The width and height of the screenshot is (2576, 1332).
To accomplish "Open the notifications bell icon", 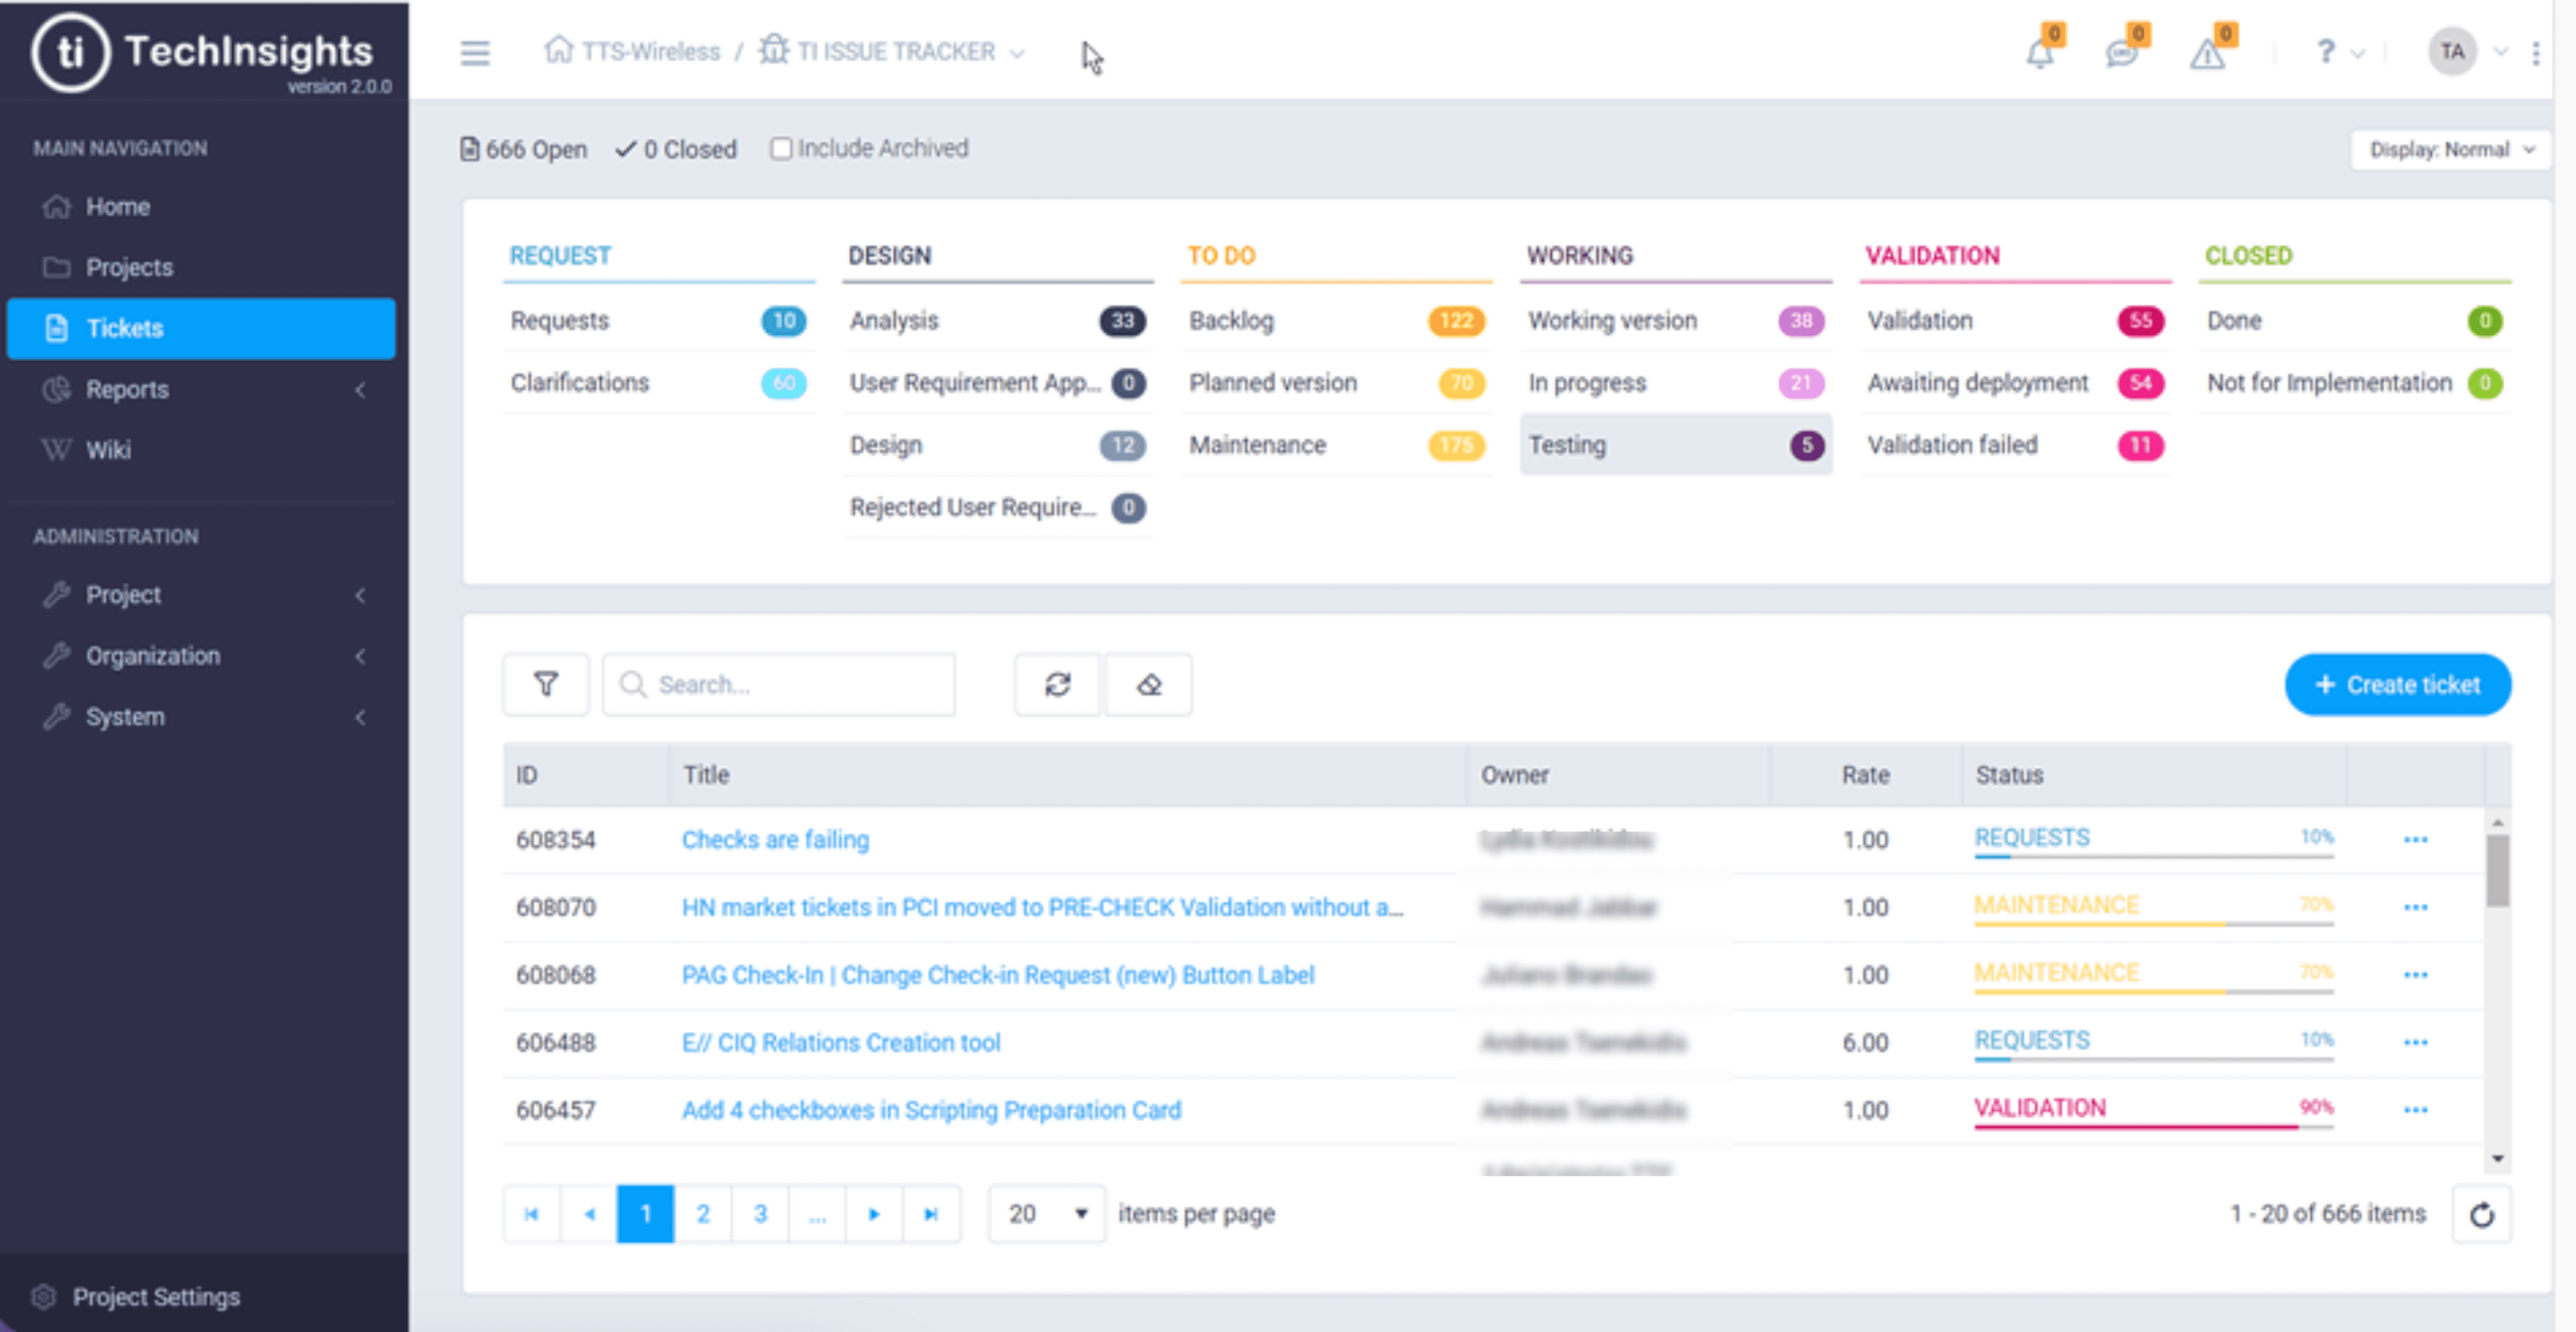I will [x=2040, y=52].
